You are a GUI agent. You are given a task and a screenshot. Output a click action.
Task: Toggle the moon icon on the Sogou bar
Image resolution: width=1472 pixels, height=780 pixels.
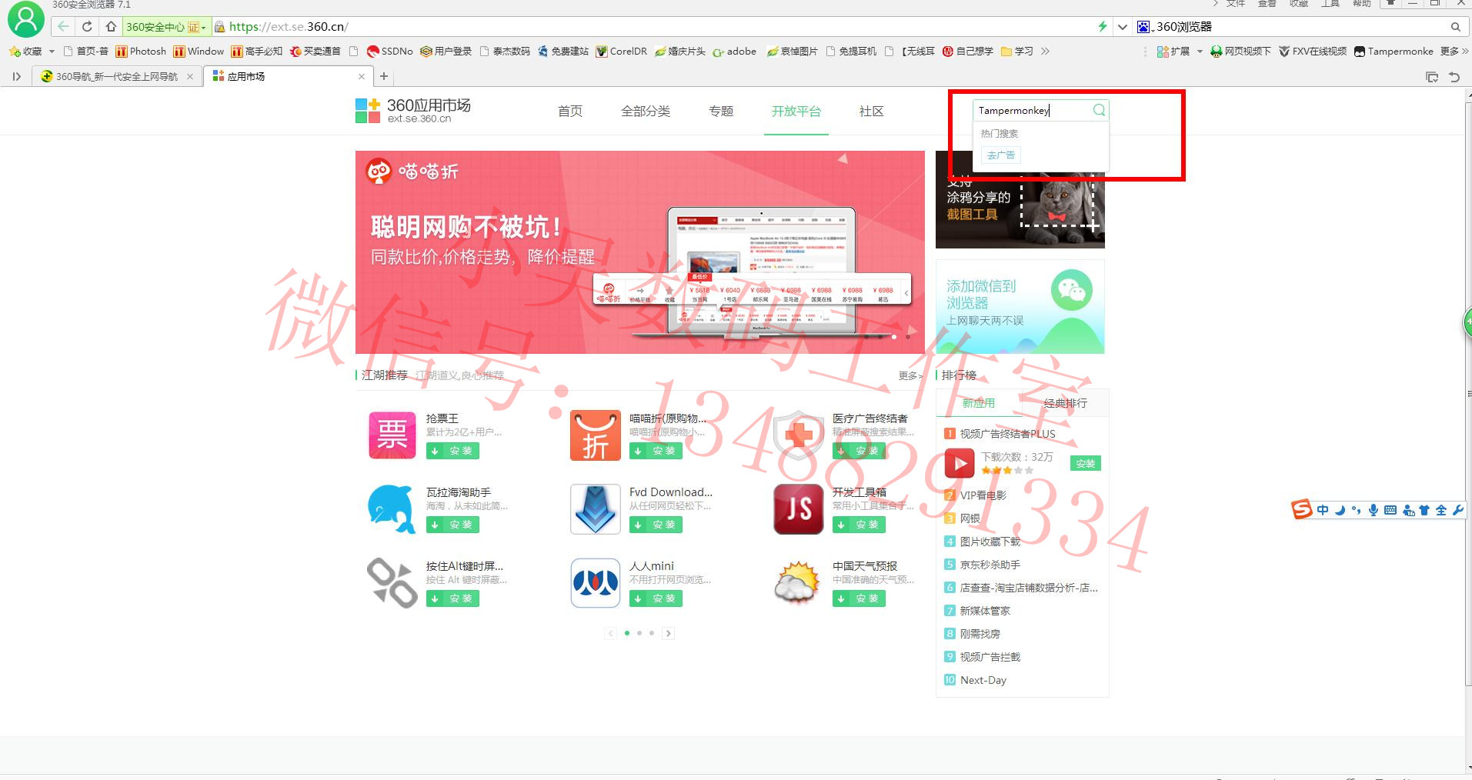click(x=1340, y=509)
